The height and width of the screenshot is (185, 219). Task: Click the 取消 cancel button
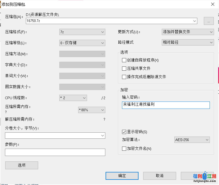pyautogui.click(x=159, y=176)
